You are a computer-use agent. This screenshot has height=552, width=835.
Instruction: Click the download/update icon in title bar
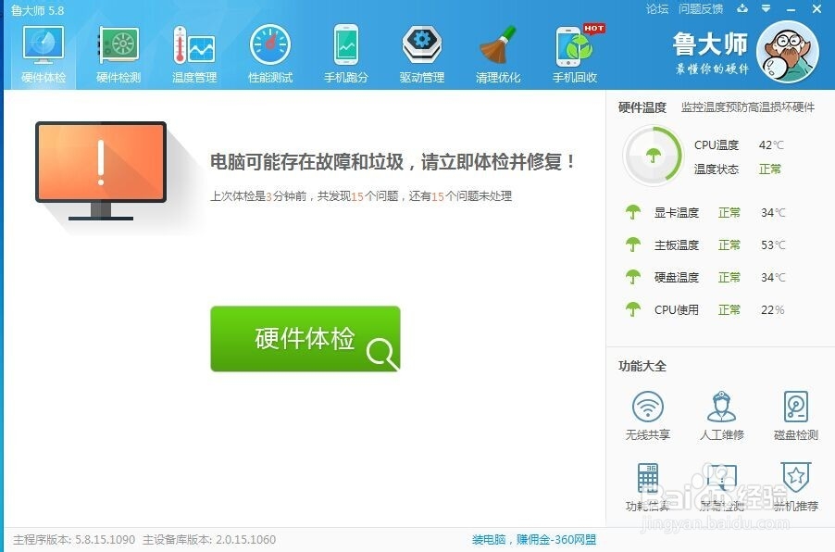742,8
